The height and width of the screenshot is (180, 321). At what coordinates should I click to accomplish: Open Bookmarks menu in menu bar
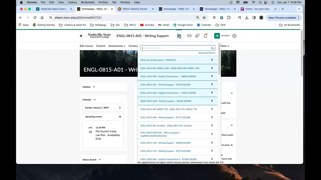coord(88,2)
